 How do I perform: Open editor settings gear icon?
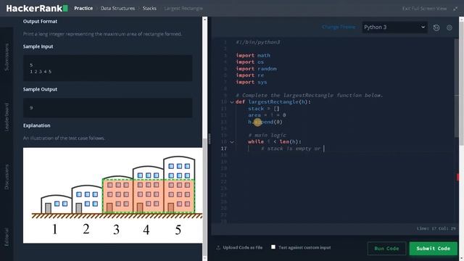449,28
